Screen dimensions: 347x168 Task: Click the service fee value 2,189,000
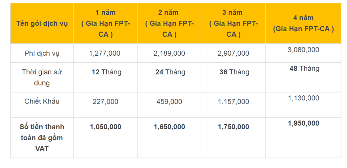[x=169, y=53]
